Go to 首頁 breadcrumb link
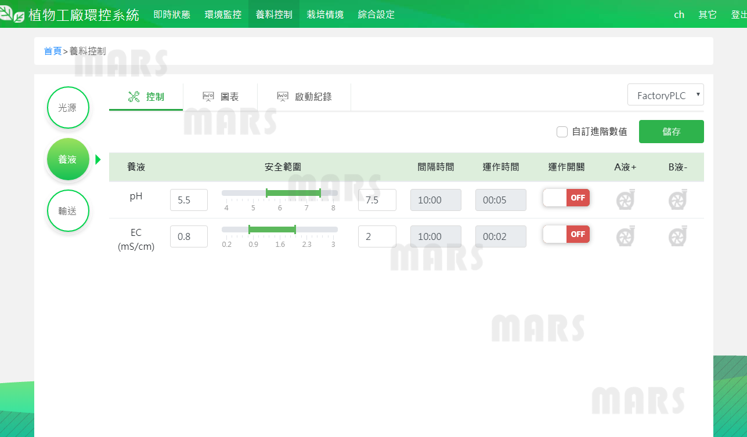The width and height of the screenshot is (747, 437). click(x=53, y=51)
